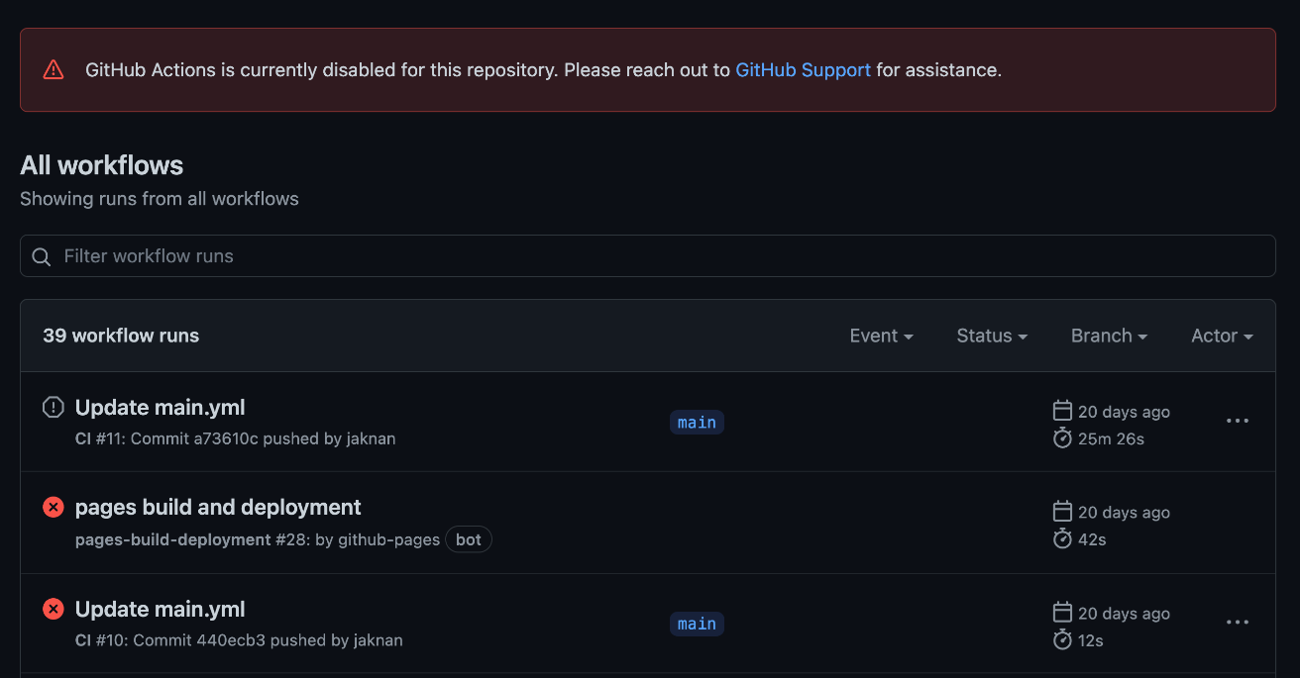Open three-dot menu for CI #11 run
This screenshot has width=1300, height=678.
1238,421
